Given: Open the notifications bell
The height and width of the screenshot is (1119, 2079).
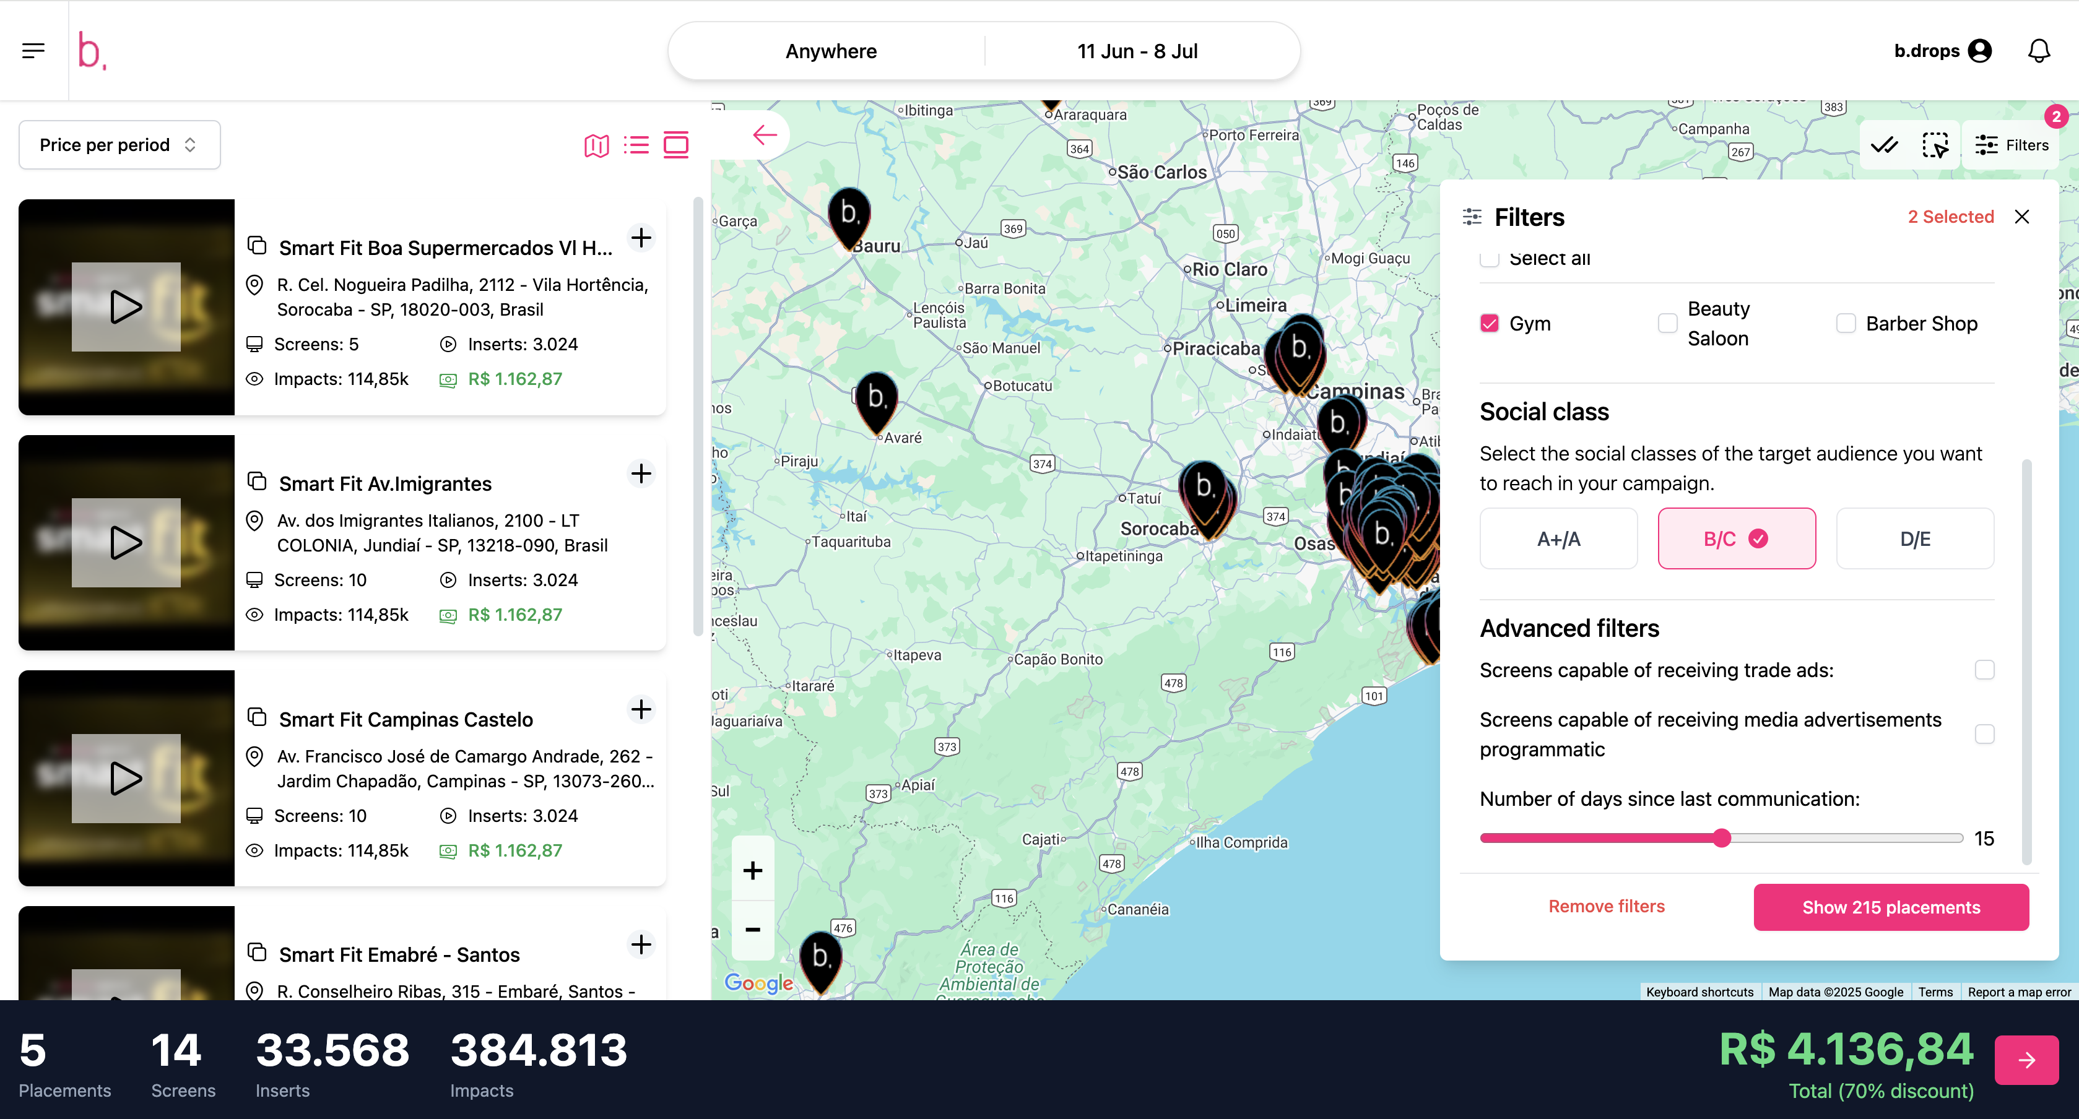Looking at the screenshot, I should coord(2039,51).
